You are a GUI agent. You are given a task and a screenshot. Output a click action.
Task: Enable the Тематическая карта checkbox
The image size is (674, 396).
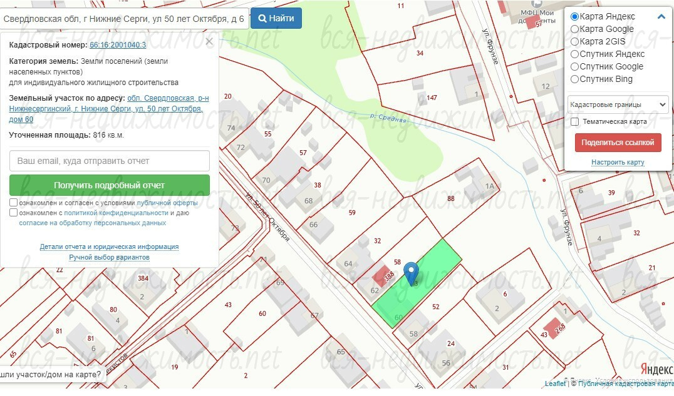[x=574, y=121]
